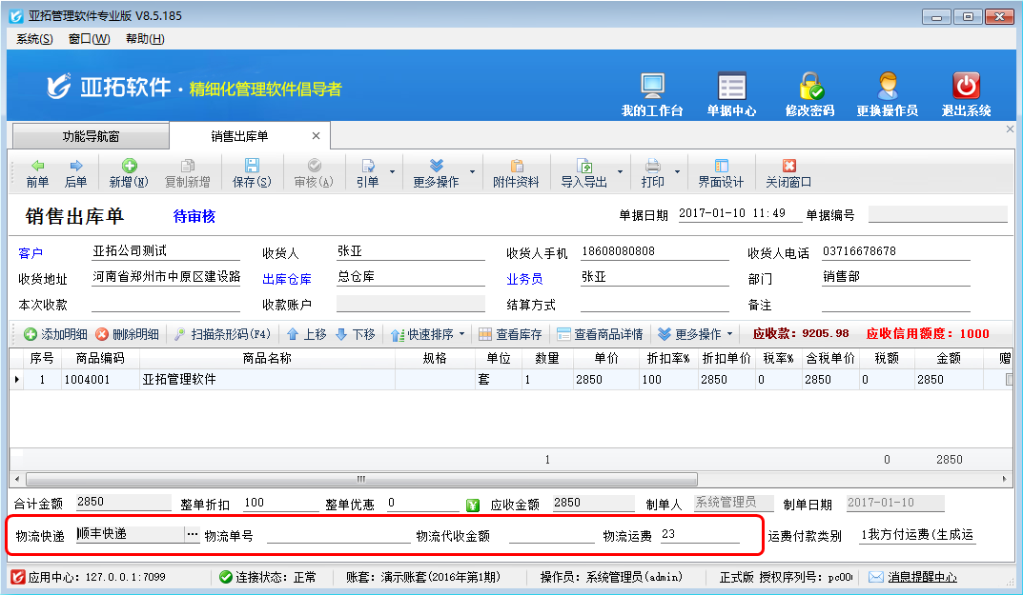Open the 系统 menu

tap(34, 39)
